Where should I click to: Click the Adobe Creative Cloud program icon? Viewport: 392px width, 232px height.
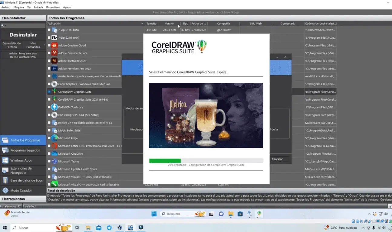[54, 45]
